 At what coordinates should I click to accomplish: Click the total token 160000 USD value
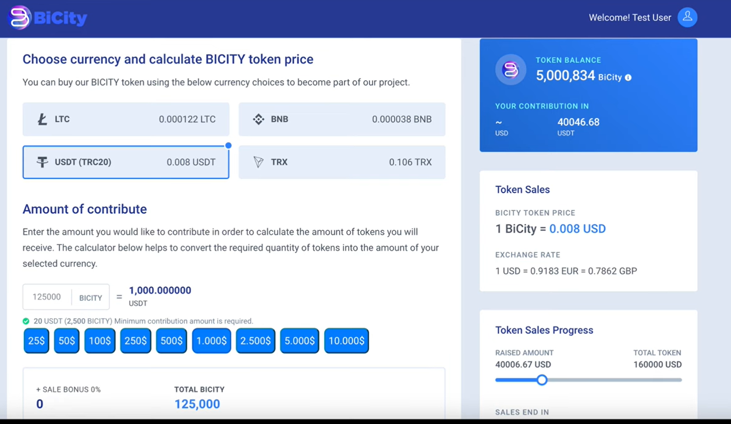click(x=657, y=365)
